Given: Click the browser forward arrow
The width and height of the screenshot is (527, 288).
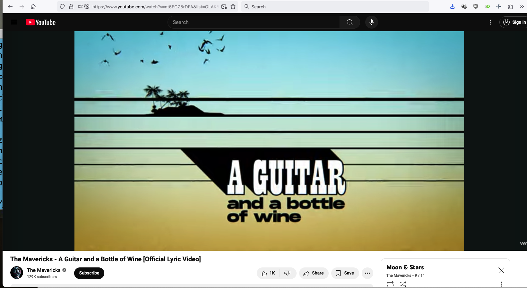Looking at the screenshot, I should coord(22,6).
